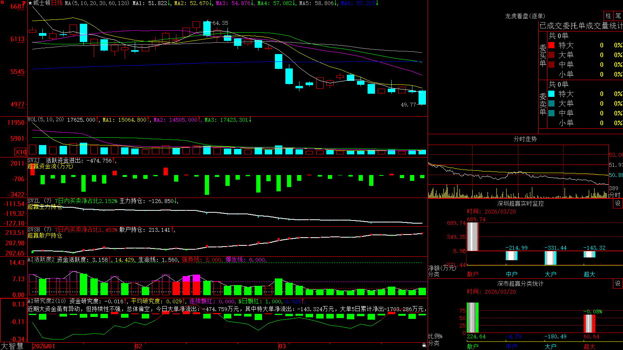623x350 pixels.
Task: Click the 爆发线: 6.000 label
Action: [245, 260]
